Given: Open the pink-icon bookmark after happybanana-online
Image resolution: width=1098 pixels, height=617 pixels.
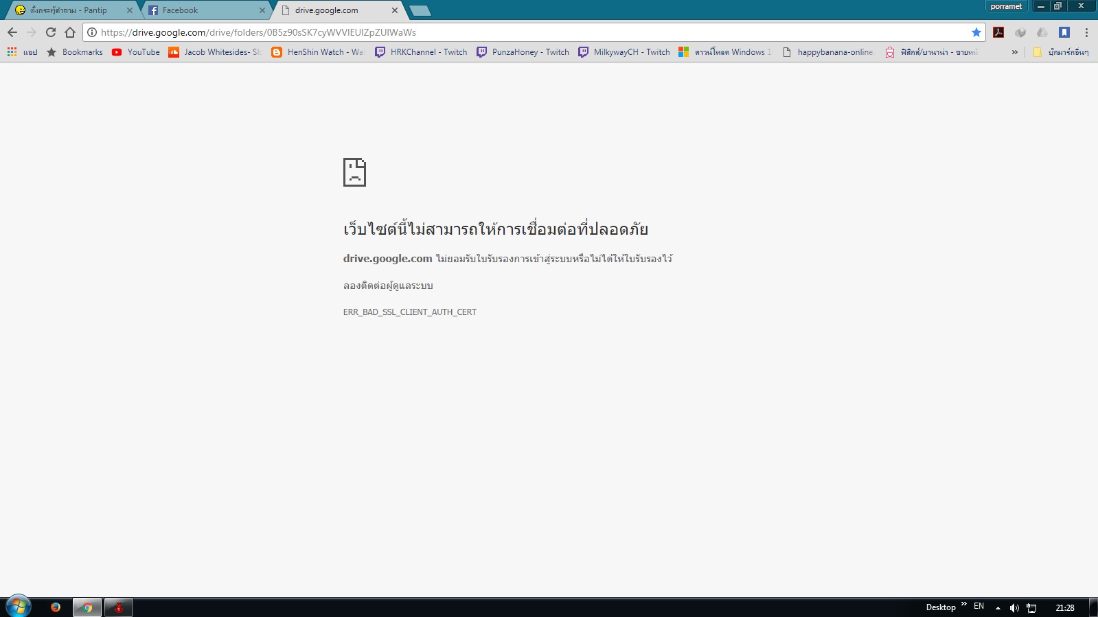Looking at the screenshot, I should (931, 52).
